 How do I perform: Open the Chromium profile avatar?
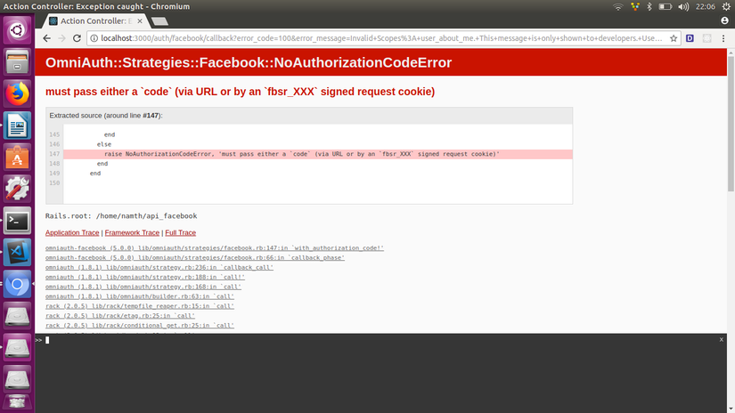click(x=724, y=20)
